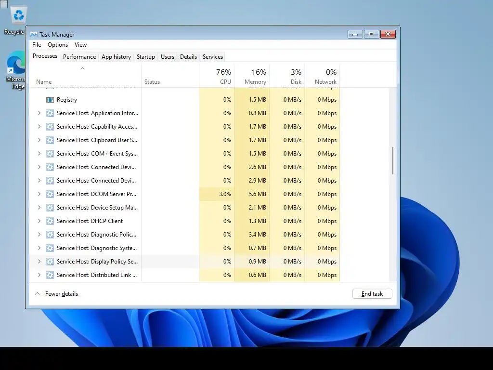Click the Task Manager title bar icon

click(34, 34)
